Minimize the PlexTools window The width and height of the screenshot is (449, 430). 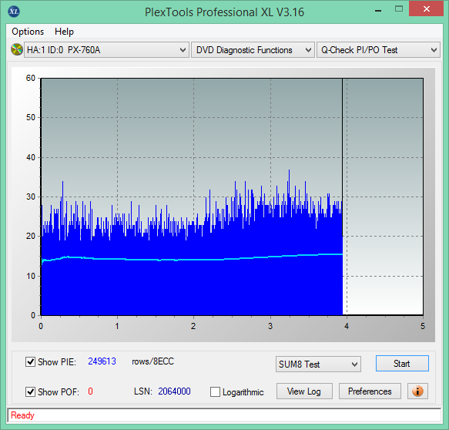pyautogui.click(x=378, y=11)
